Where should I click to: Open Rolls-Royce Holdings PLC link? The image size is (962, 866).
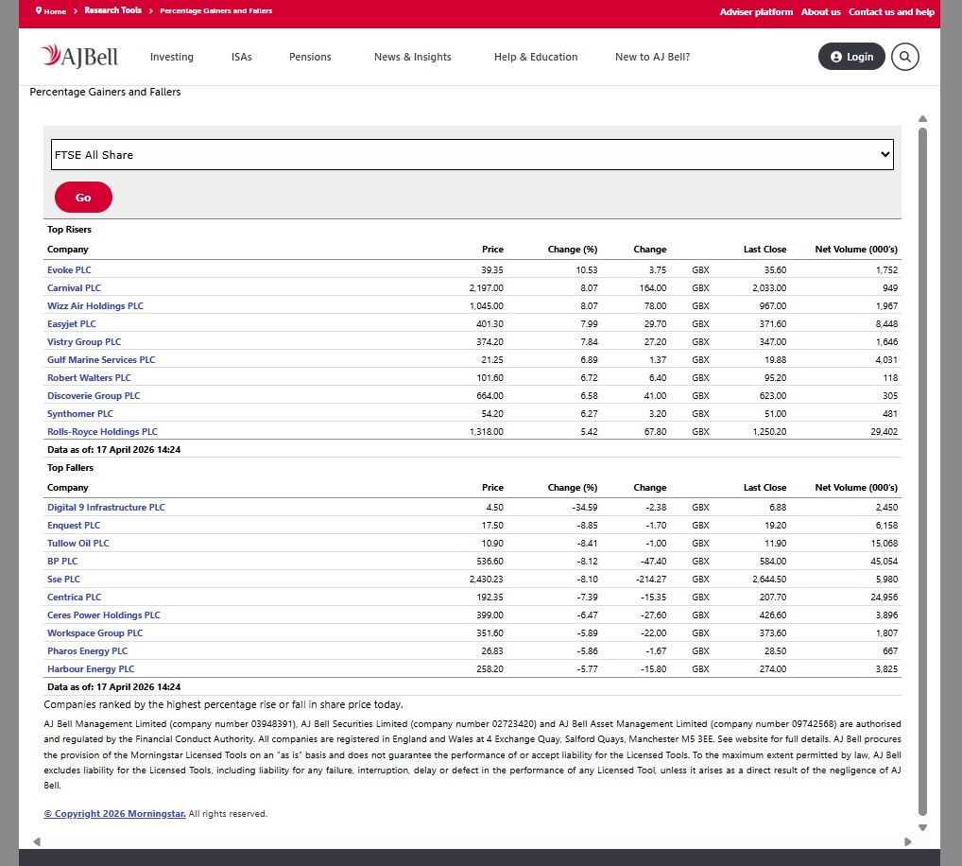(102, 431)
